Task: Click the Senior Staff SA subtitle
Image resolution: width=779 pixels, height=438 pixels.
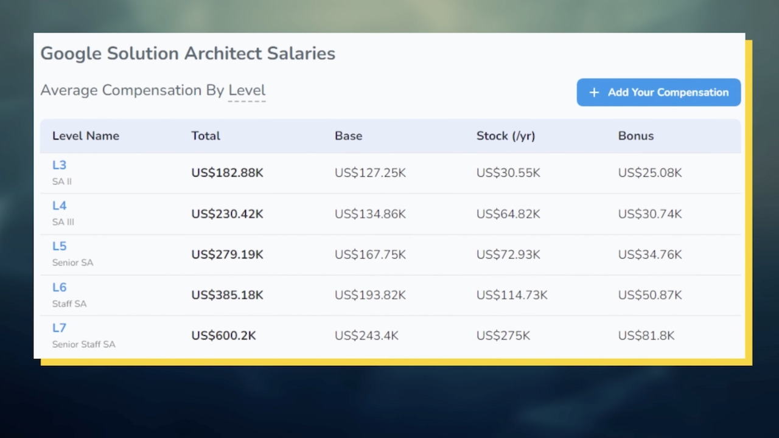Action: click(83, 344)
